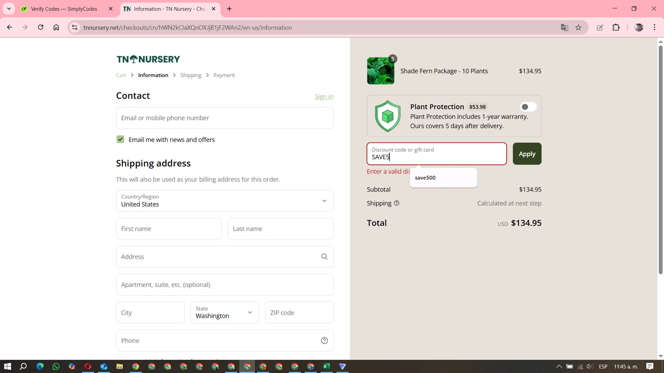This screenshot has width=664, height=373.
Task: Click the Discount code or gift card field
Action: (436, 154)
